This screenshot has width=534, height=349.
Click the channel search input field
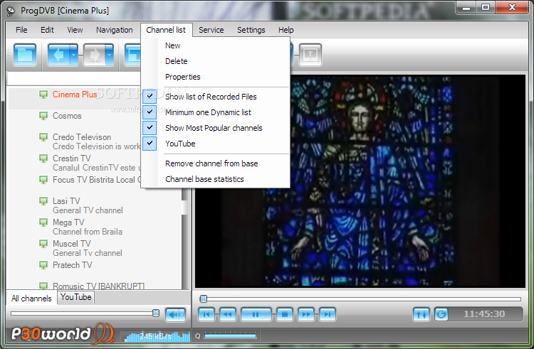point(73,78)
